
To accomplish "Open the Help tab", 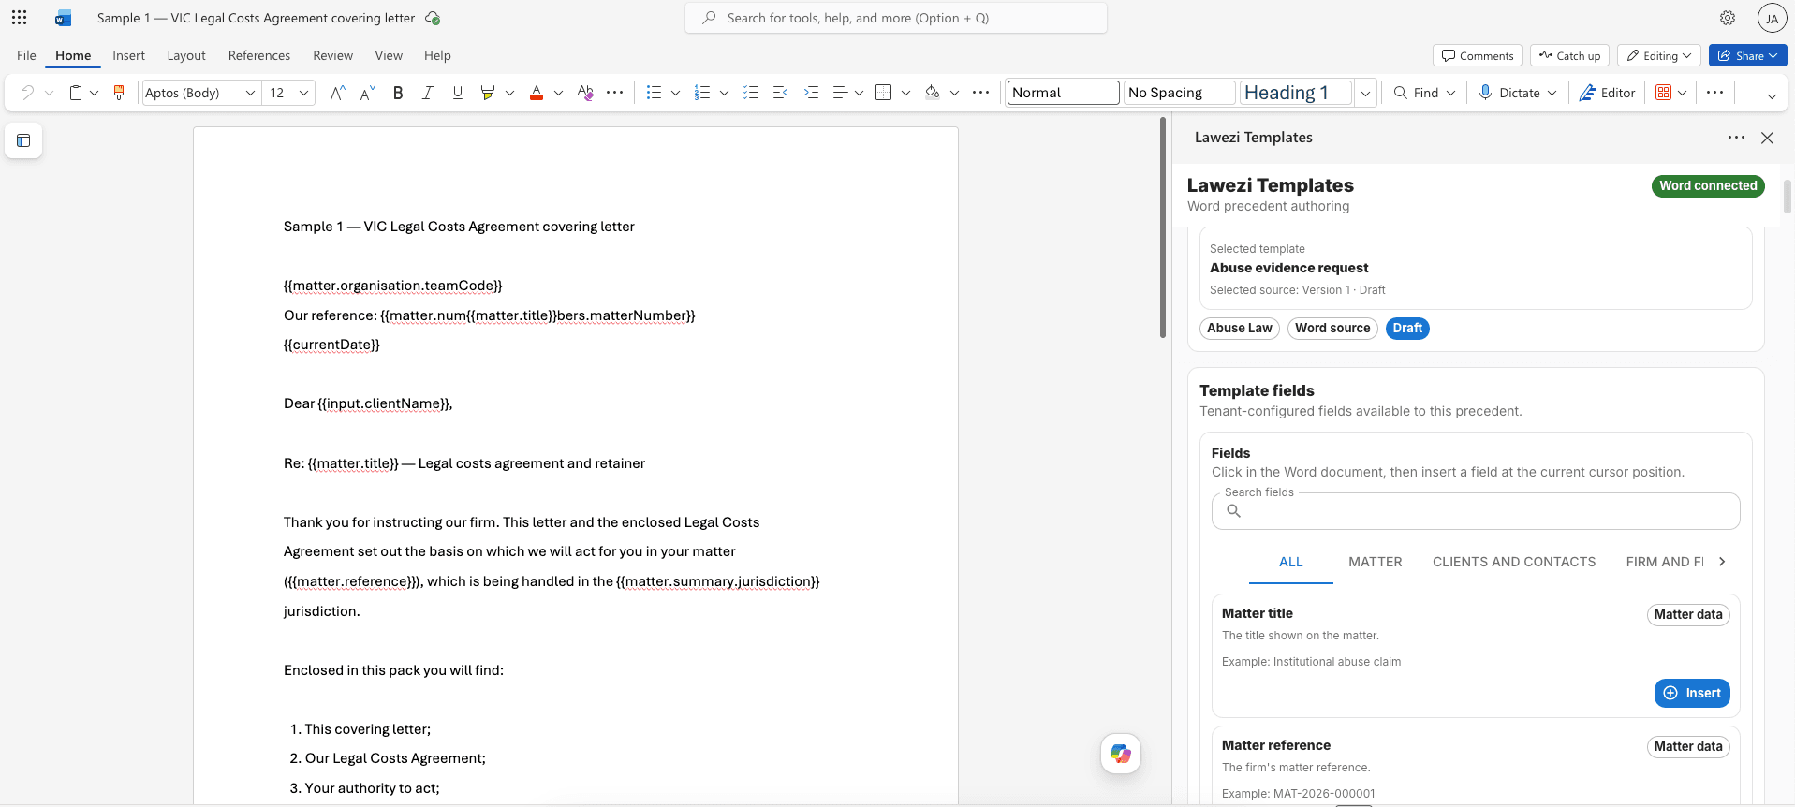I will coord(437,55).
